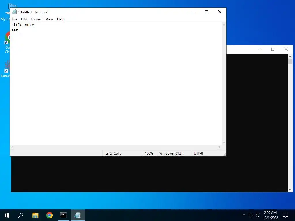Open the View menu in Notepad
This screenshot has height=221, width=295.
pos(49,19)
